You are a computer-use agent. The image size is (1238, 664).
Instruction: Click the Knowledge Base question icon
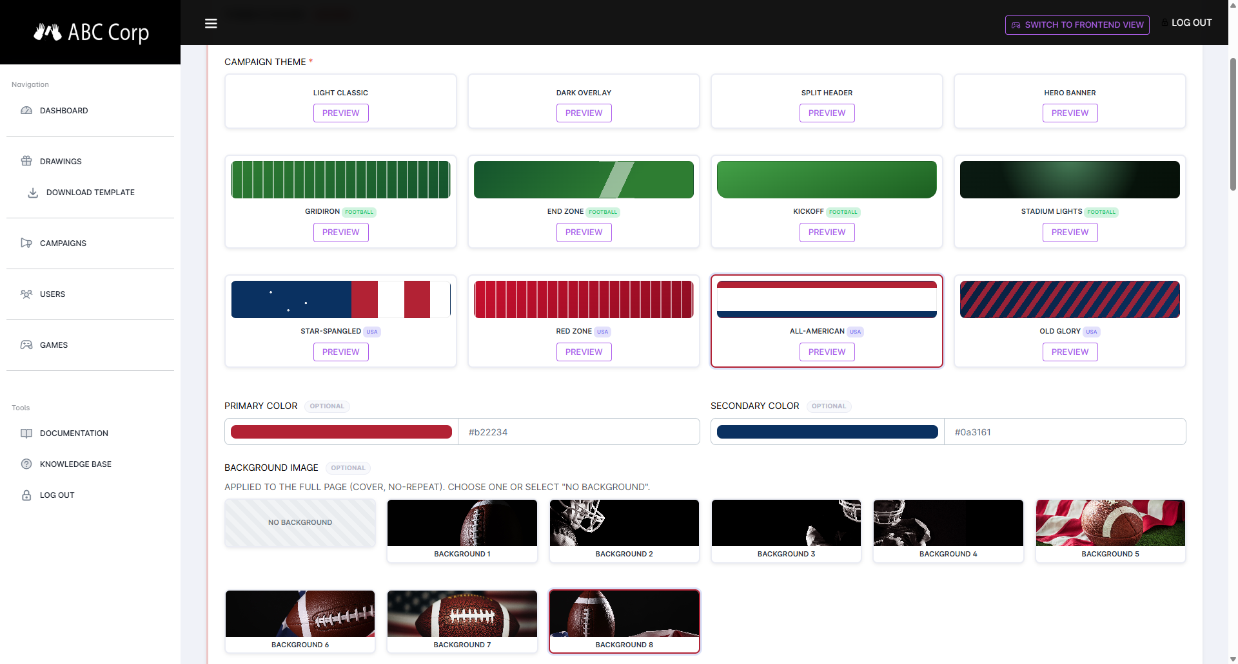tap(26, 464)
